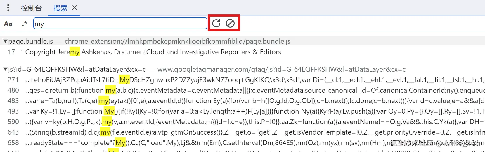Click the chrome-extension page.bundle.js path

(177, 41)
